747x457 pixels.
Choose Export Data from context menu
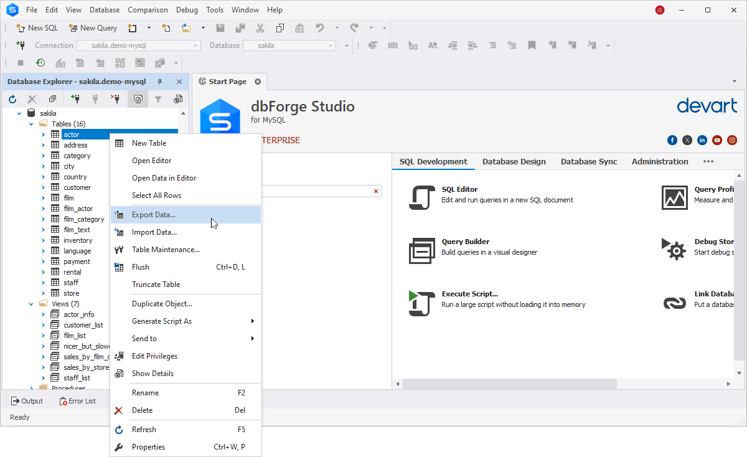click(x=154, y=215)
